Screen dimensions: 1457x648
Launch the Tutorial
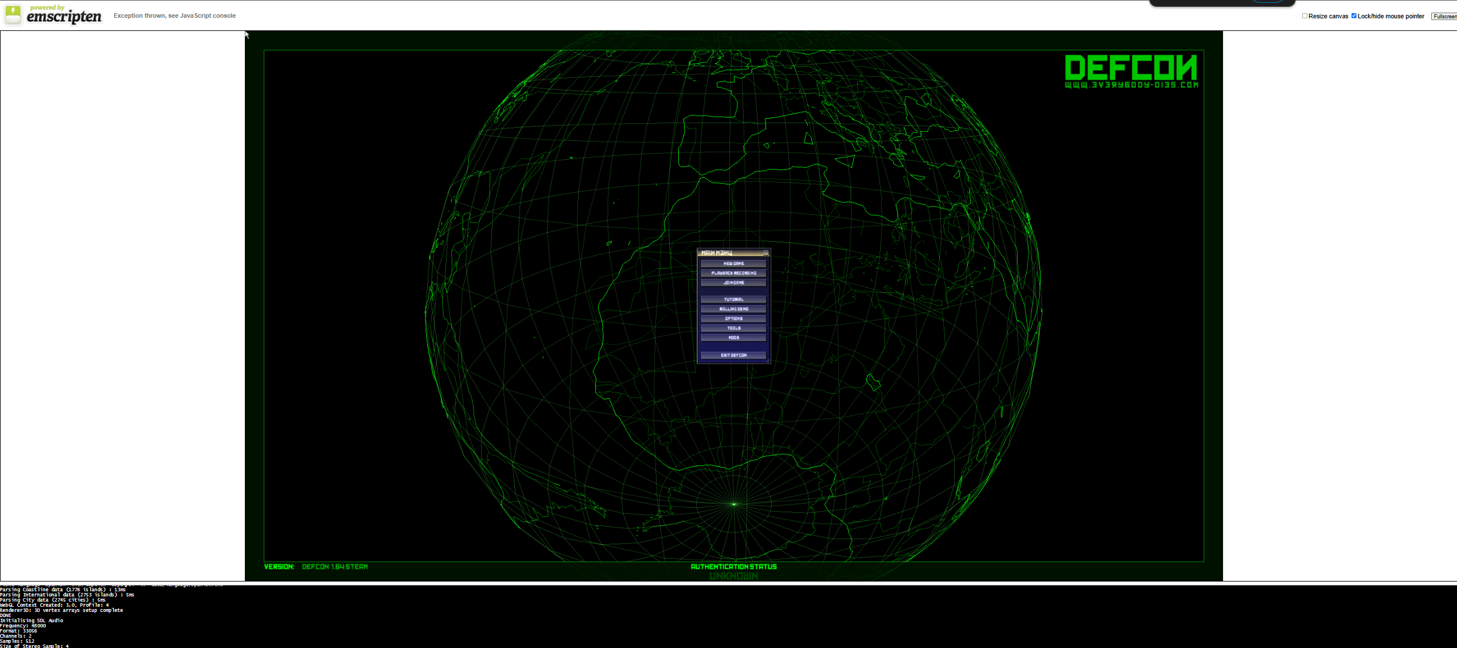[733, 299]
